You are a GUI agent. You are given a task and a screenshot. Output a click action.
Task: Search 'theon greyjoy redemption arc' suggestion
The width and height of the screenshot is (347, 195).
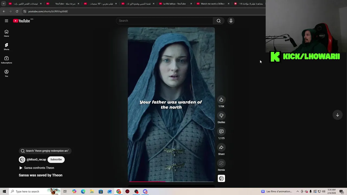coord(45,151)
